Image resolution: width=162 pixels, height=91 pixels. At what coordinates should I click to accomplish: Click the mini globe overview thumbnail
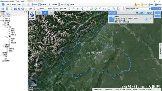[32, 83]
